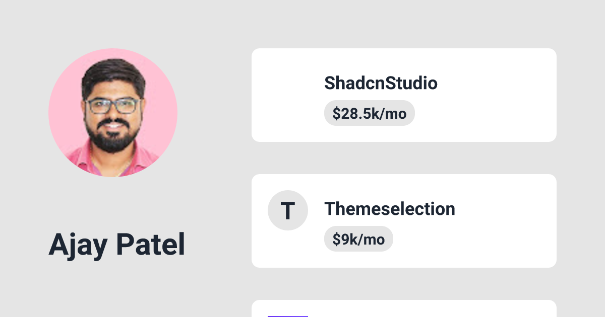Click the pink background of the avatar circle
This screenshot has width=605, height=317.
point(63,101)
